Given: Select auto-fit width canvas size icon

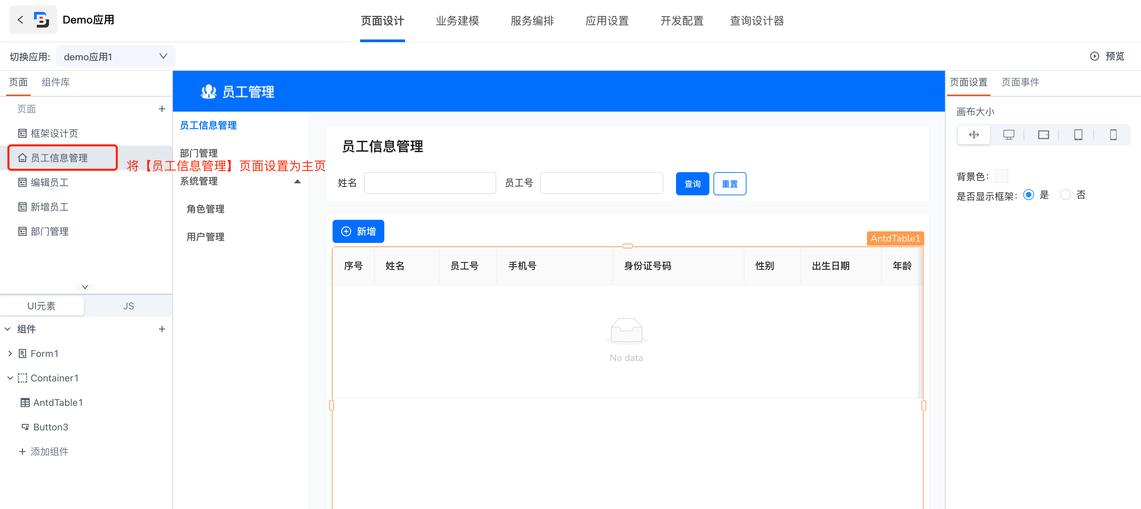Looking at the screenshot, I should pyautogui.click(x=974, y=134).
